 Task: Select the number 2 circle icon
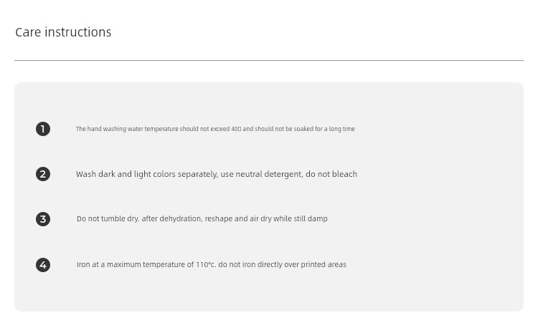pos(43,174)
